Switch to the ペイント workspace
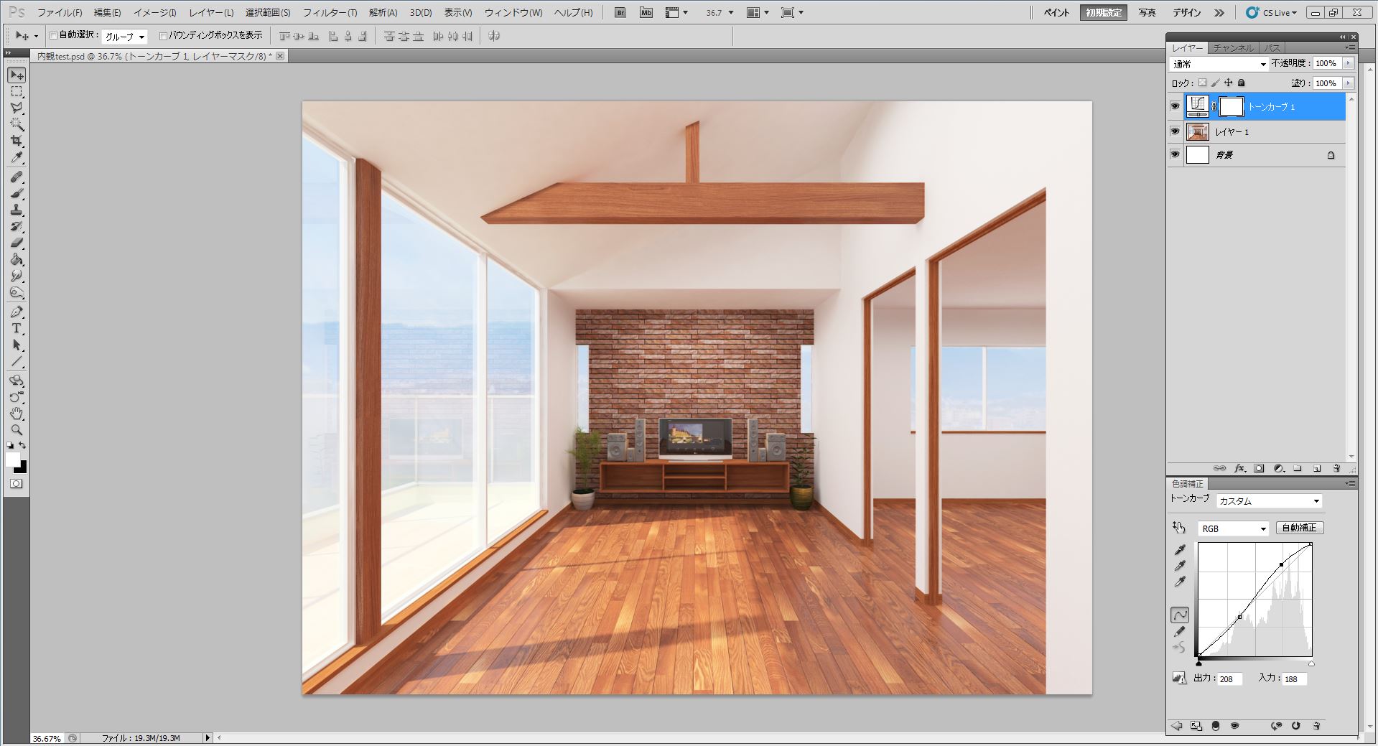1378x746 pixels. click(x=1056, y=12)
